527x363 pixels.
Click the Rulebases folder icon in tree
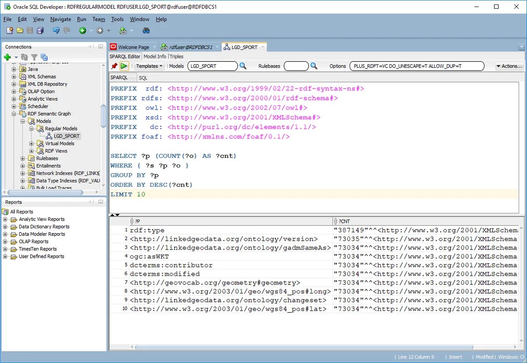tap(32, 158)
